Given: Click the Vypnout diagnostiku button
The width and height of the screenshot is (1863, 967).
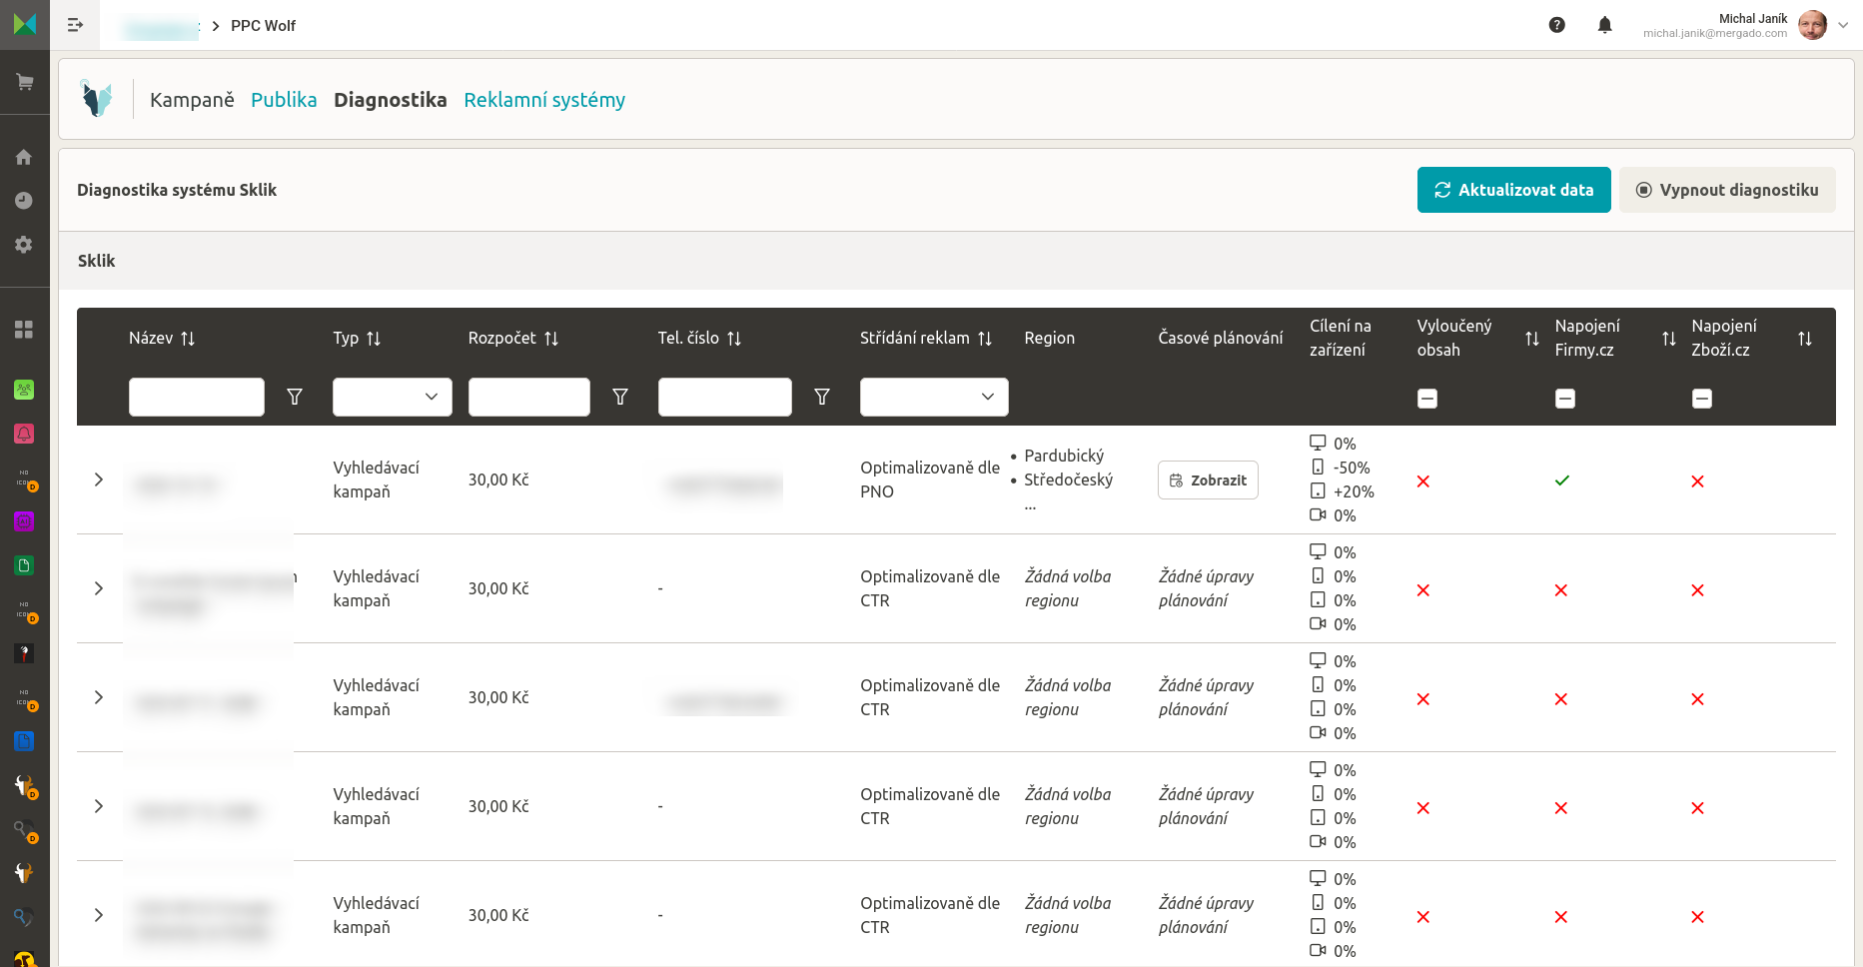Looking at the screenshot, I should click(1726, 190).
